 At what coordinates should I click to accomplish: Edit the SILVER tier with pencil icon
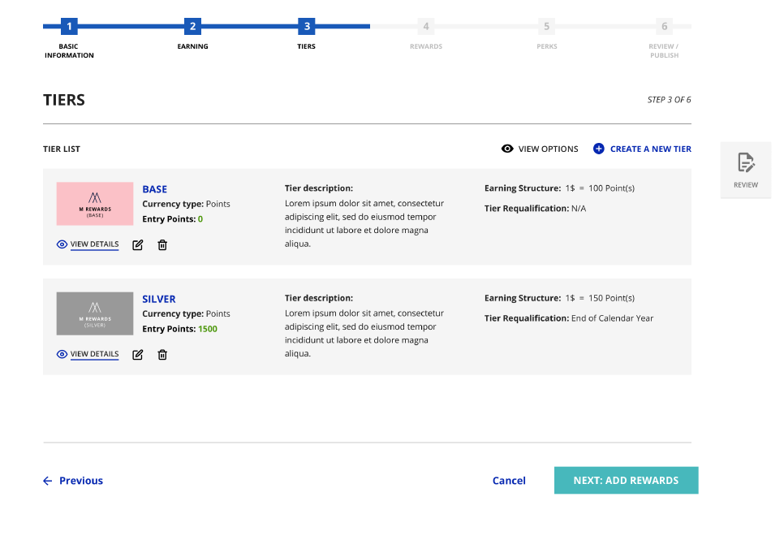(138, 354)
